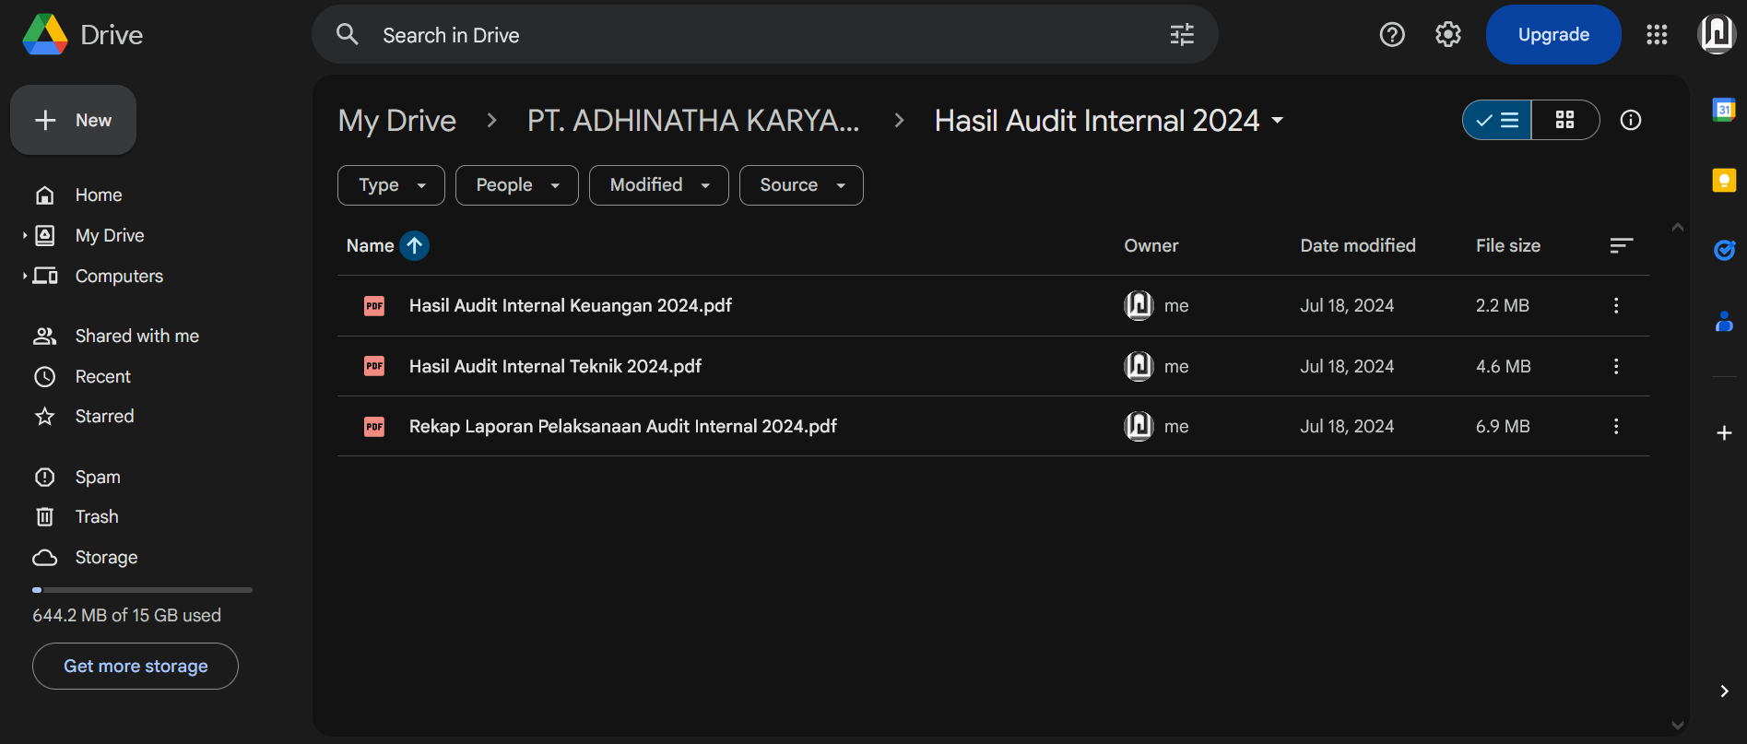Open Google Keep side panel icon
Image resolution: width=1747 pixels, height=744 pixels.
pos(1723,180)
